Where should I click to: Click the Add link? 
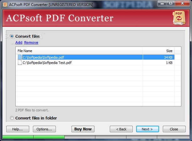click(x=19, y=42)
